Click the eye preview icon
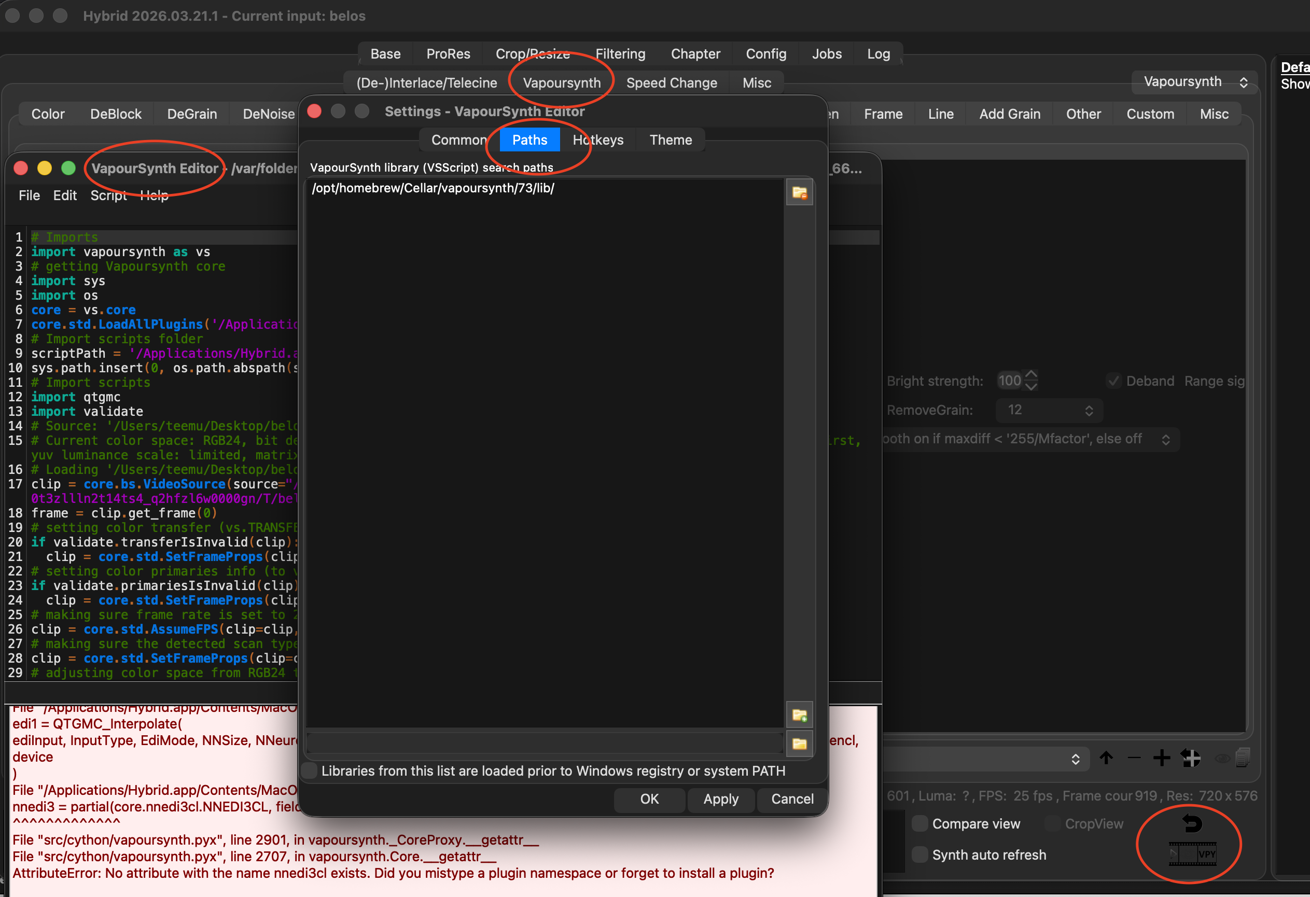This screenshot has width=1310, height=897. click(x=1221, y=759)
